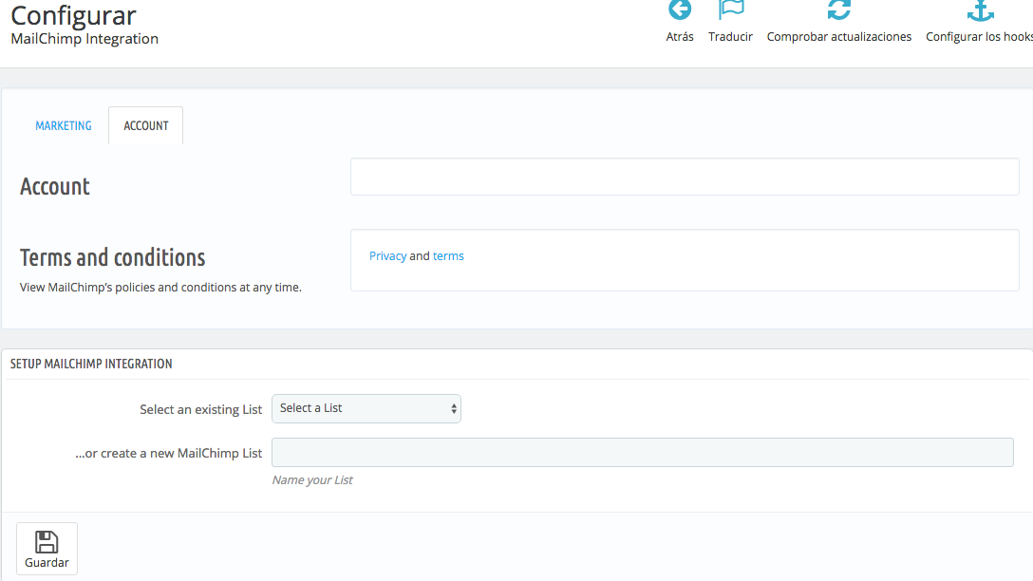Click the MailChimp Integration subtitle
The width and height of the screenshot is (1033, 581).
pos(85,39)
